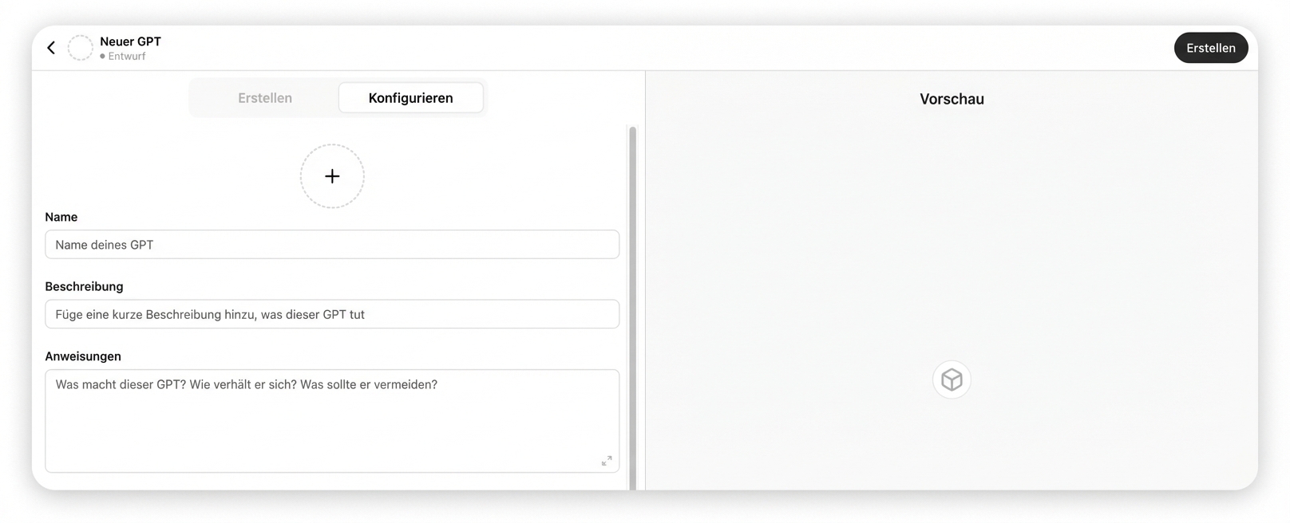Click the Entwurf status dot in header
This screenshot has width=1290, height=523.
(x=103, y=57)
